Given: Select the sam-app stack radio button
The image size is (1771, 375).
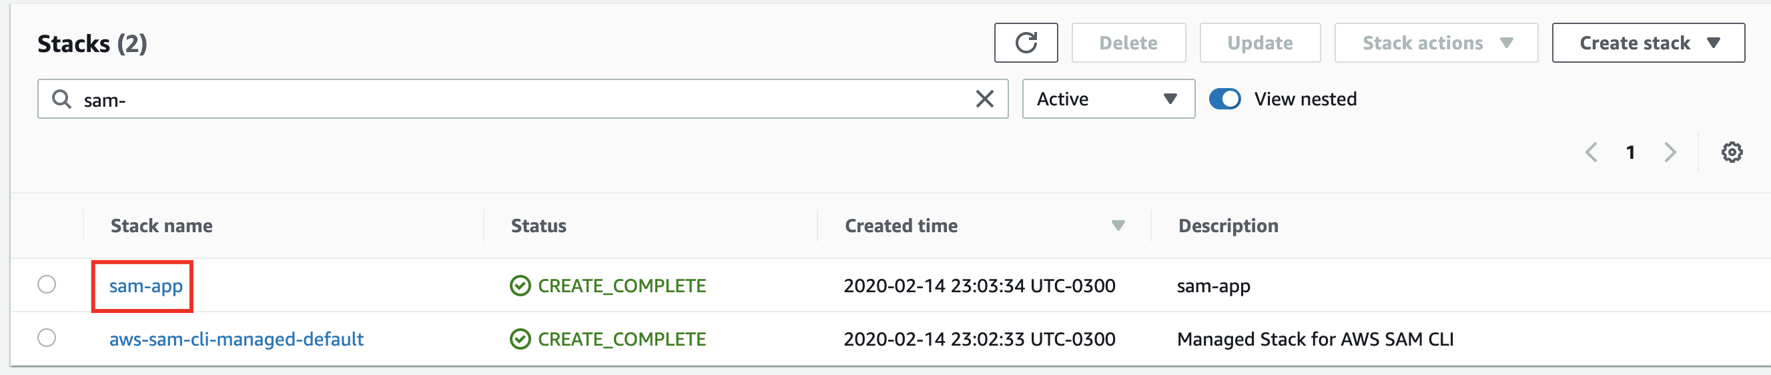Looking at the screenshot, I should 47,284.
